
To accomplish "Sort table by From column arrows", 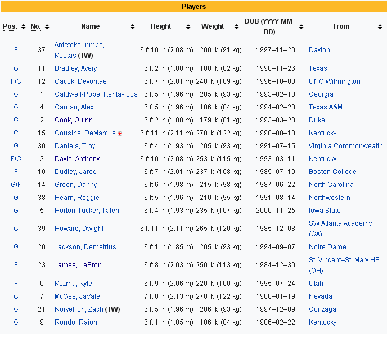I will tap(380, 26).
